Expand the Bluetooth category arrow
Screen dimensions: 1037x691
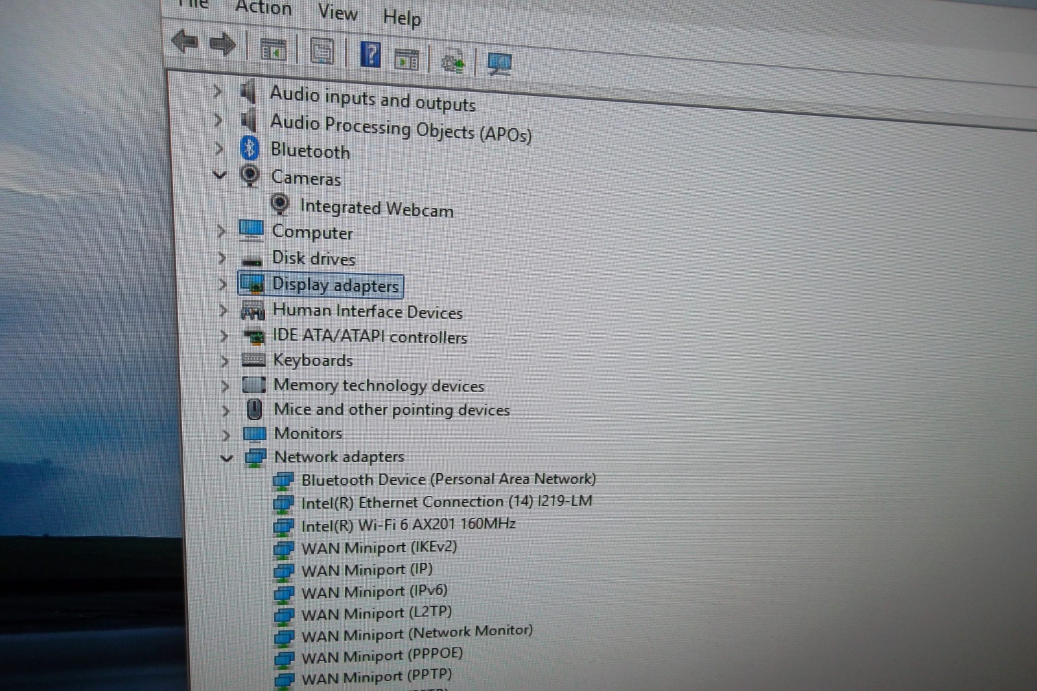(x=219, y=148)
